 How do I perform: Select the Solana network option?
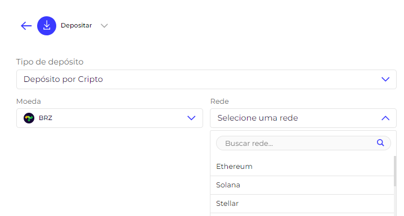click(x=302, y=185)
